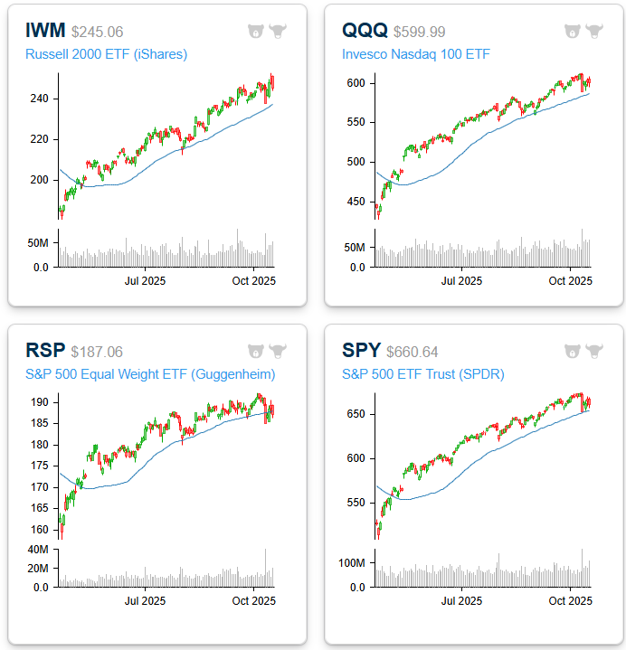
Task: Mark QQQ as bullish with bull icon
Action: tap(593, 32)
